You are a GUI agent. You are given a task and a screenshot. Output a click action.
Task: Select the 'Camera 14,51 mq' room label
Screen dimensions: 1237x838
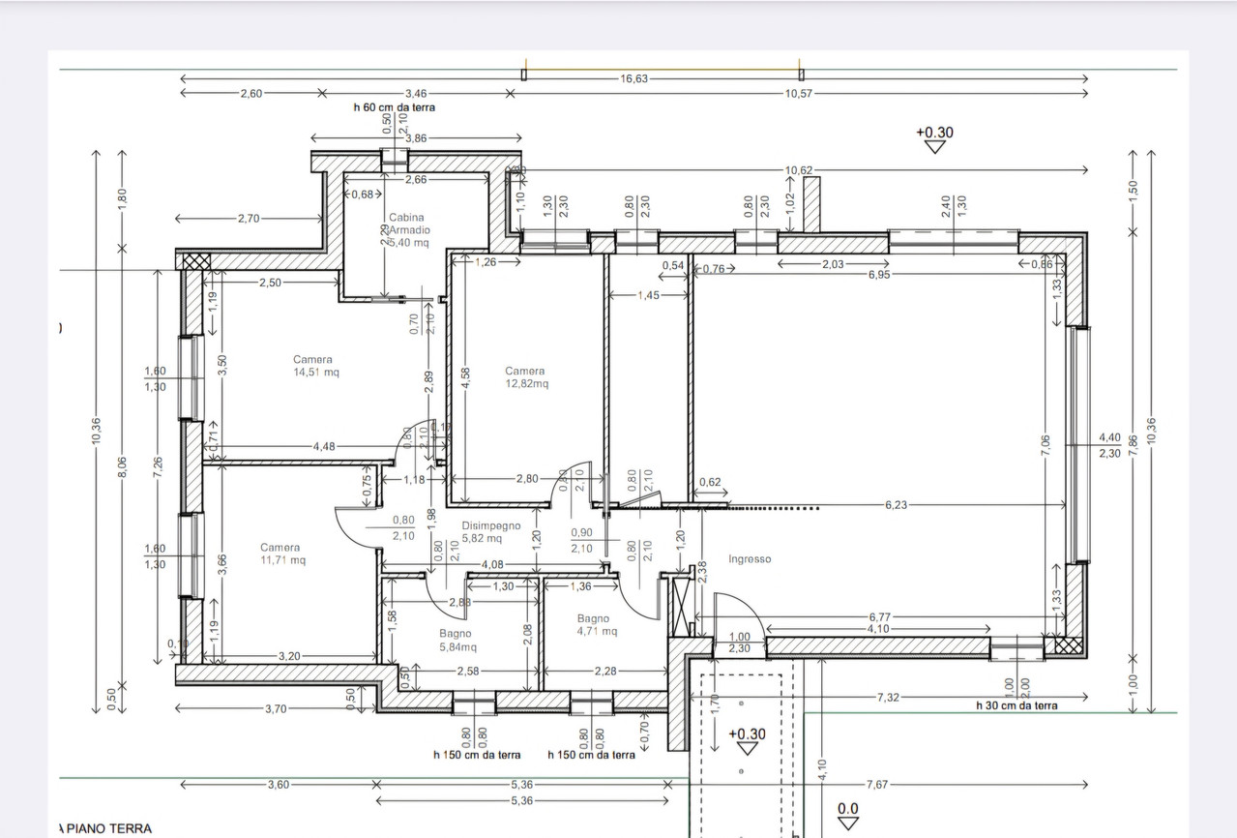pos(316,366)
